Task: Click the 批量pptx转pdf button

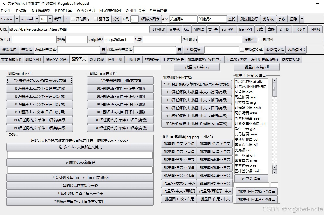Action: [x=257, y=67]
